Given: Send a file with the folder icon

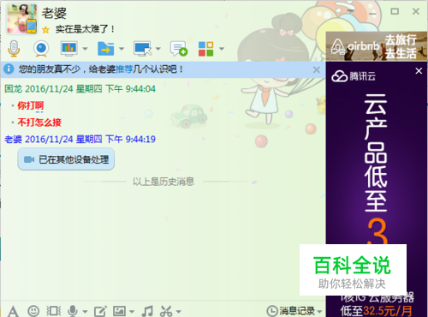Looking at the screenshot, I should (x=105, y=48).
